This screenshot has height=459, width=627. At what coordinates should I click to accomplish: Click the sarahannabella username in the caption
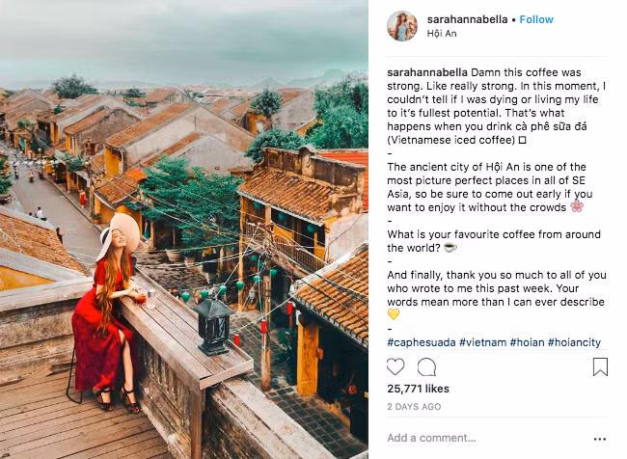point(427,72)
